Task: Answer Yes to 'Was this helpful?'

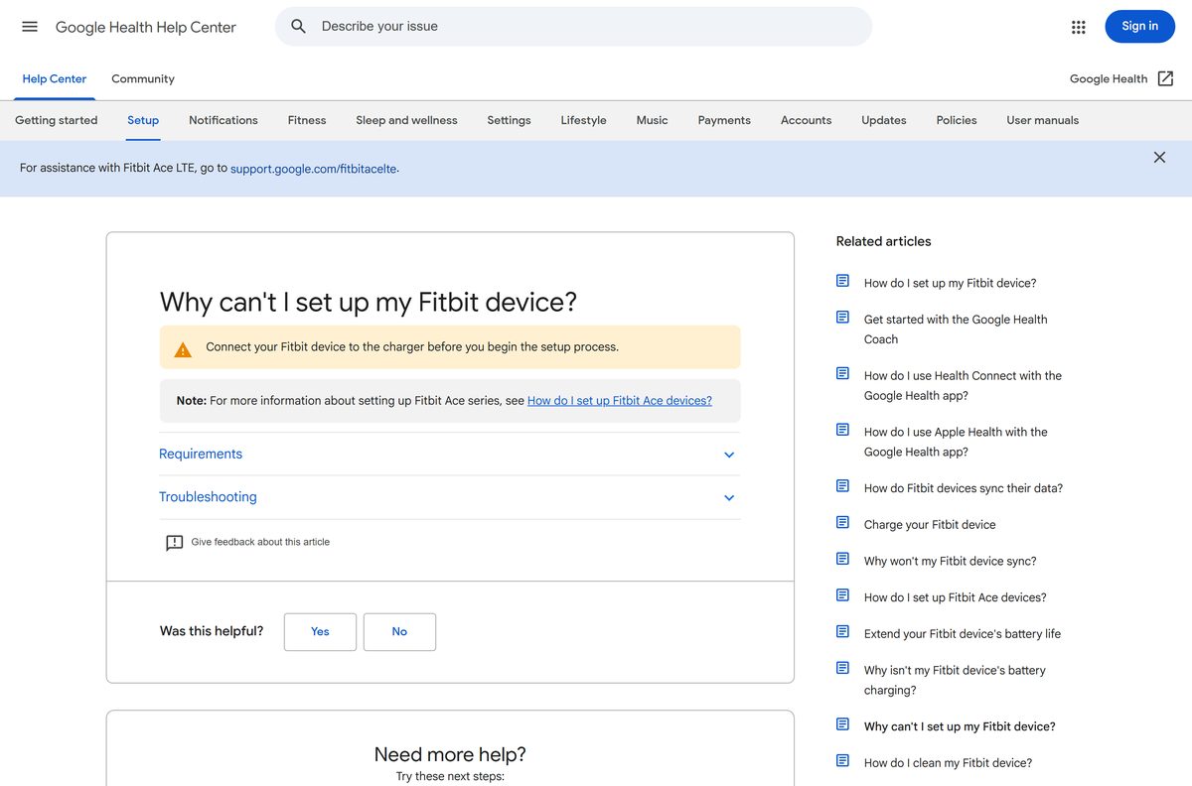Action: (x=320, y=632)
